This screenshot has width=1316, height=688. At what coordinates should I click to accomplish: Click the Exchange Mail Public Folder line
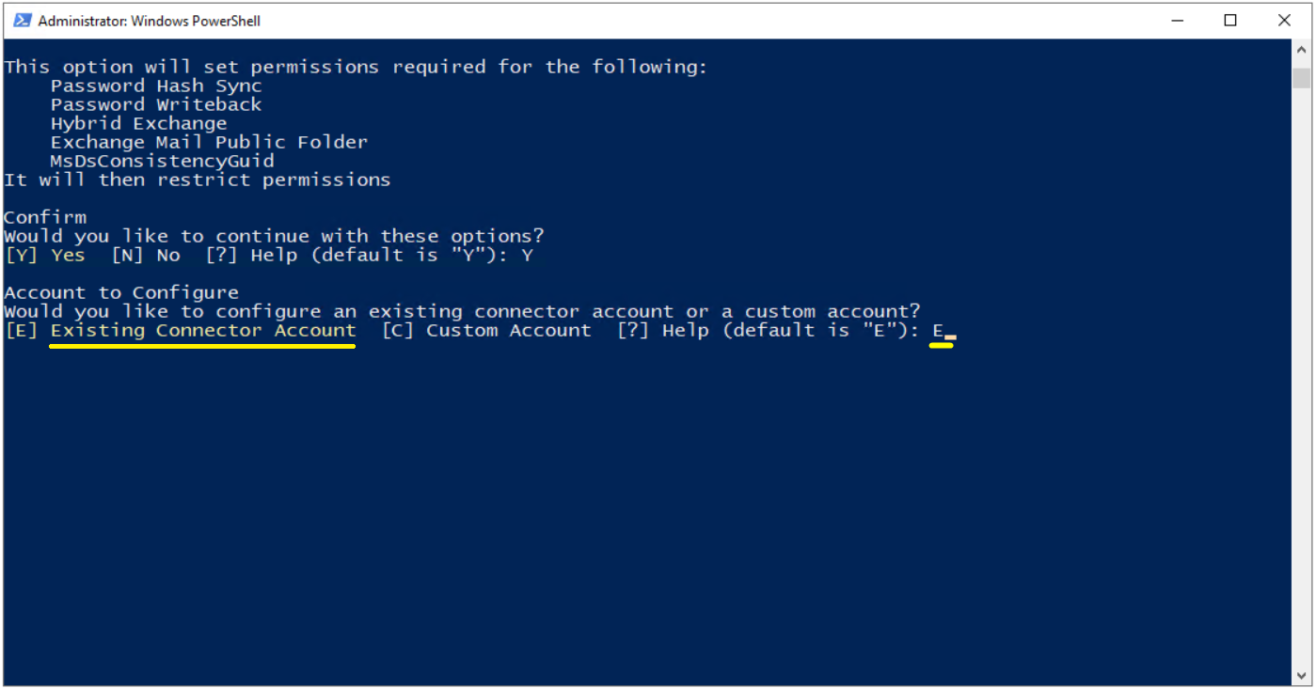click(x=209, y=143)
